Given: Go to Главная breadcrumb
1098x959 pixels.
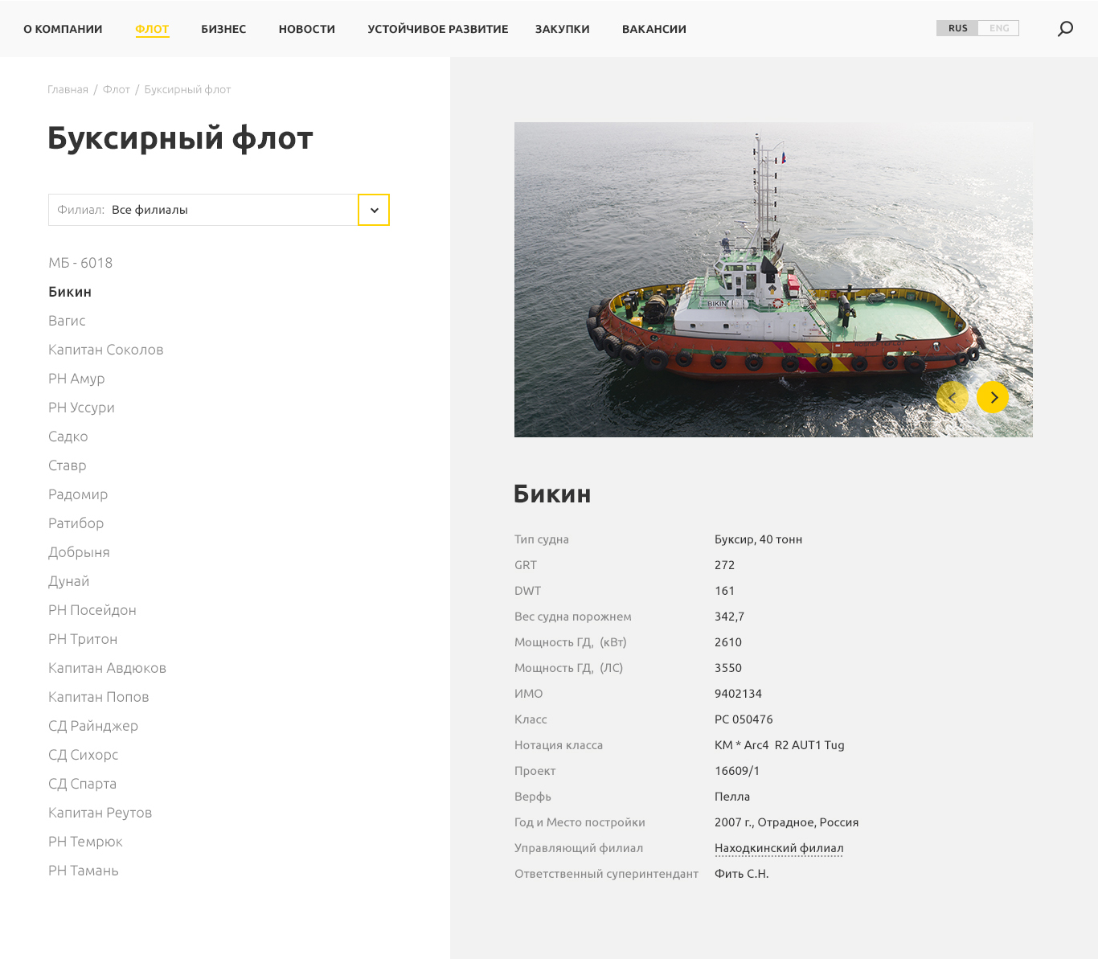Looking at the screenshot, I should 68,89.
